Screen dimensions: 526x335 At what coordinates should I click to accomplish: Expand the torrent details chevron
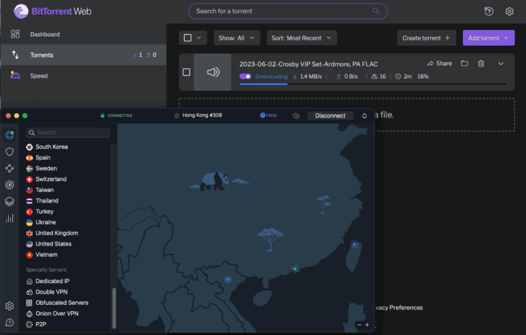pos(501,64)
